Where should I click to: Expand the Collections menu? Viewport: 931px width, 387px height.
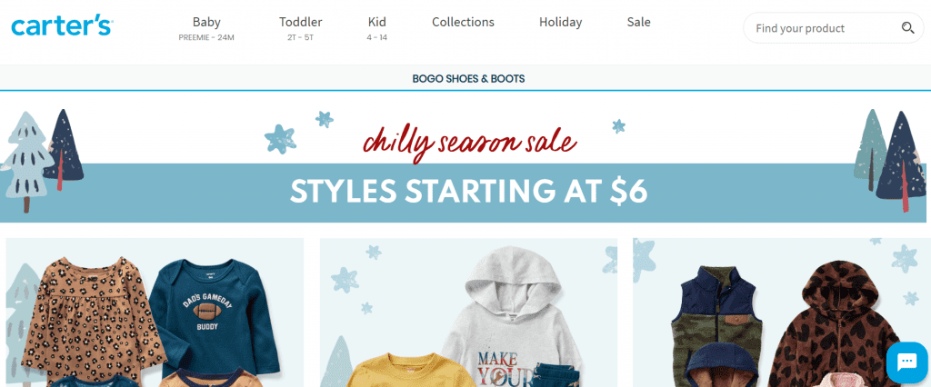(x=463, y=22)
